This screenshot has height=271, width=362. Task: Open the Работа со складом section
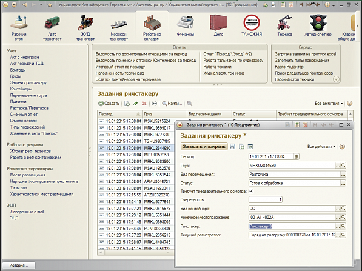152,28
